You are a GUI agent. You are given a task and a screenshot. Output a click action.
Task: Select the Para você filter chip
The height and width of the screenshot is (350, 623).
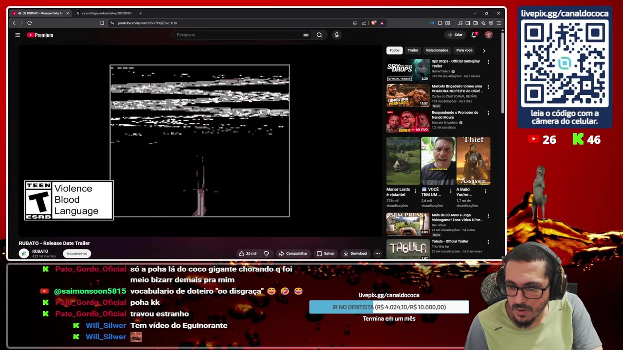point(464,50)
